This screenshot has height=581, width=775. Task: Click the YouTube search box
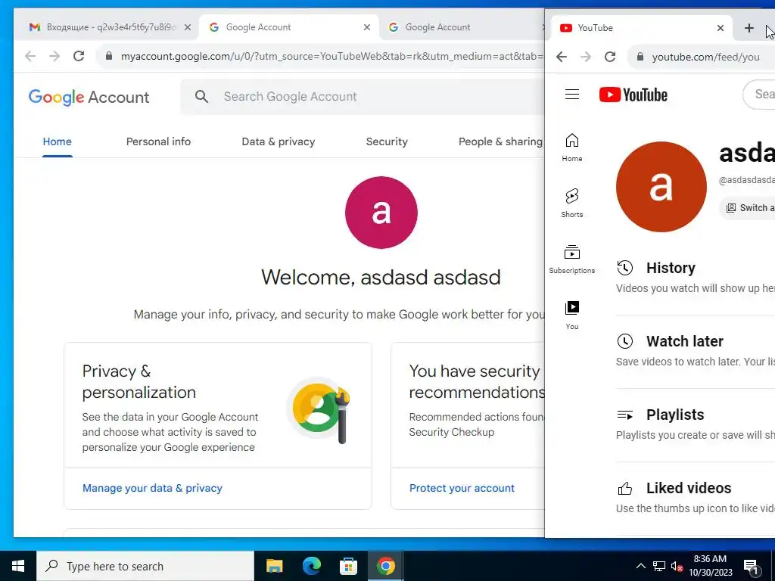(x=759, y=95)
